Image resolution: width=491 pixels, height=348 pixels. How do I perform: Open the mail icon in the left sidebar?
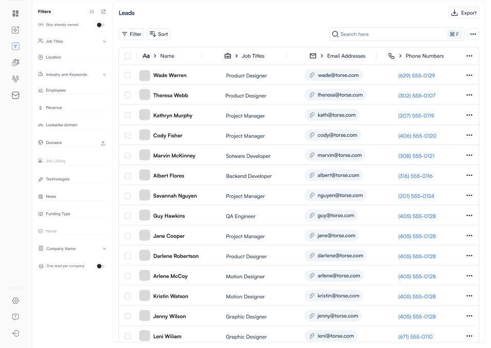[x=15, y=95]
